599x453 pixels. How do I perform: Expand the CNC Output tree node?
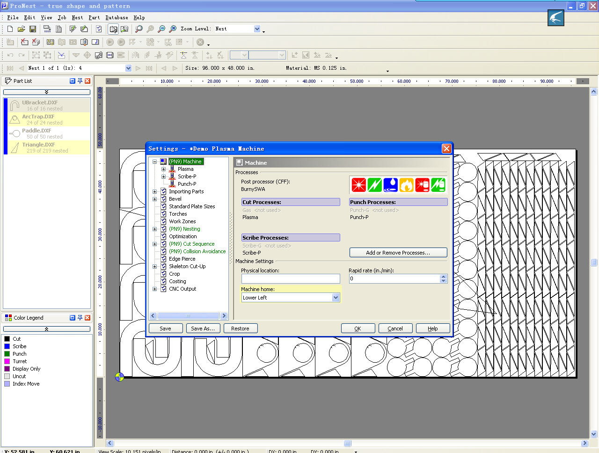tap(154, 289)
